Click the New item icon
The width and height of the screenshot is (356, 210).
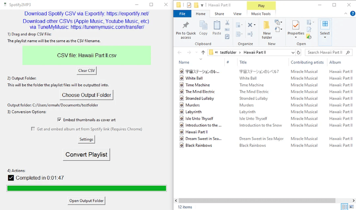(x=277, y=22)
